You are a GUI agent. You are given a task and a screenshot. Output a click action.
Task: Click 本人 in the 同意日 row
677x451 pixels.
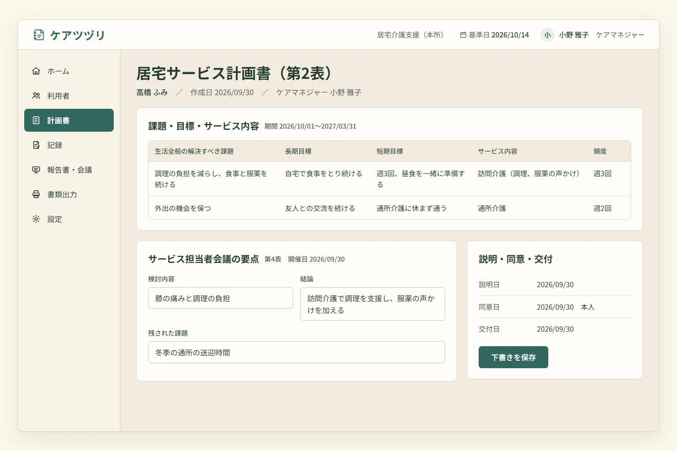588,307
